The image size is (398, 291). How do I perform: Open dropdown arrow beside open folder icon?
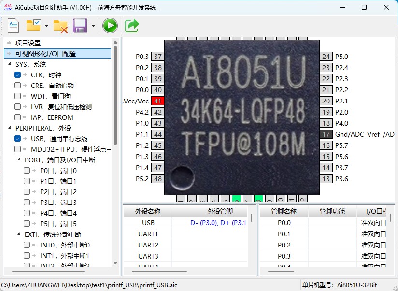click(x=46, y=26)
